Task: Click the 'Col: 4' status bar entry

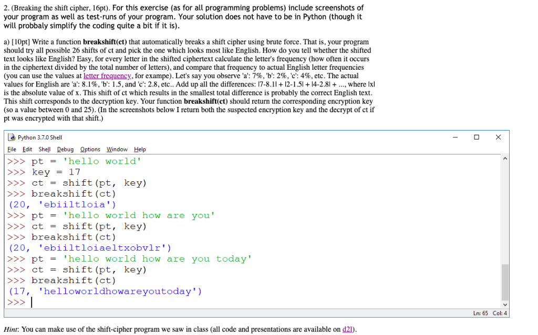Action: click(x=500, y=313)
